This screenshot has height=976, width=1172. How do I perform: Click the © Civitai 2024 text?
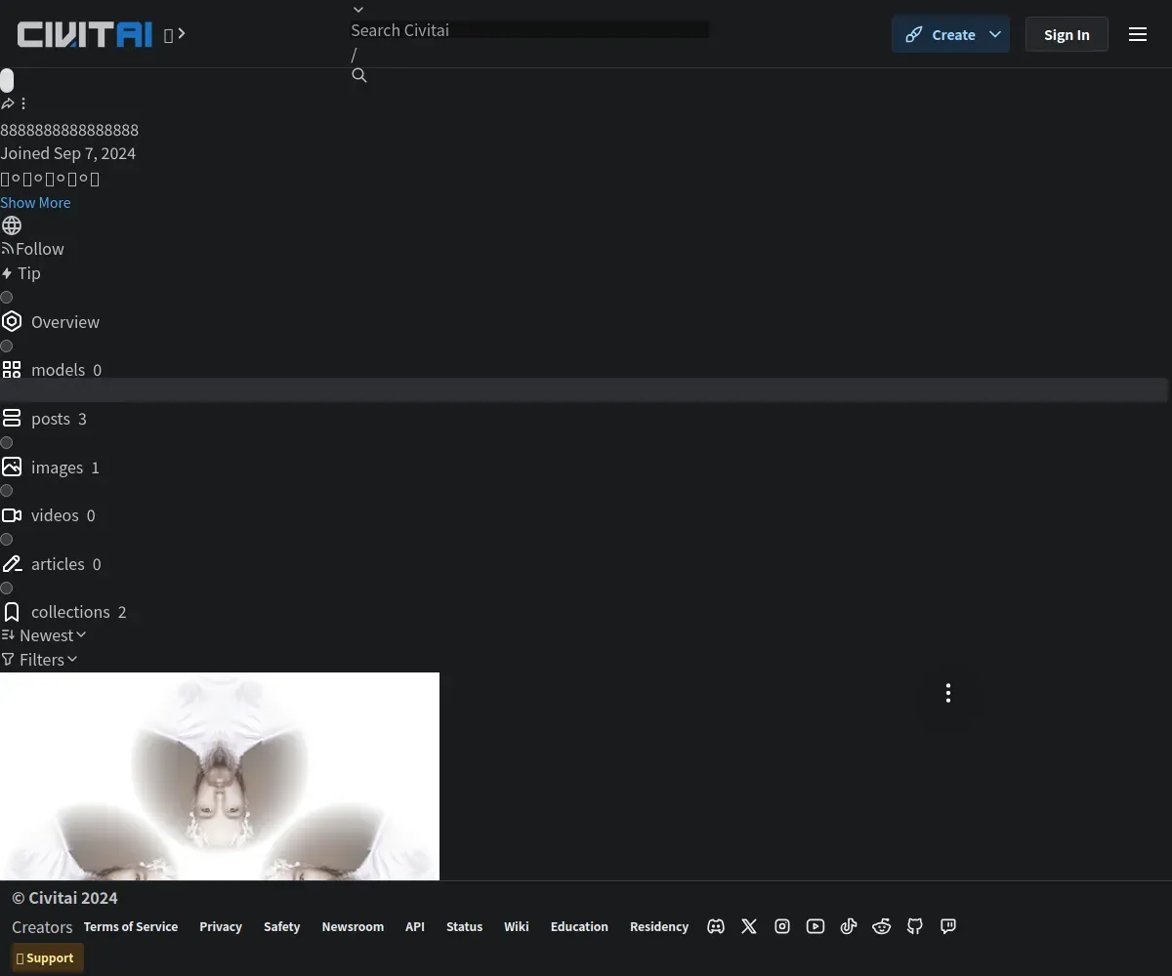point(64,898)
